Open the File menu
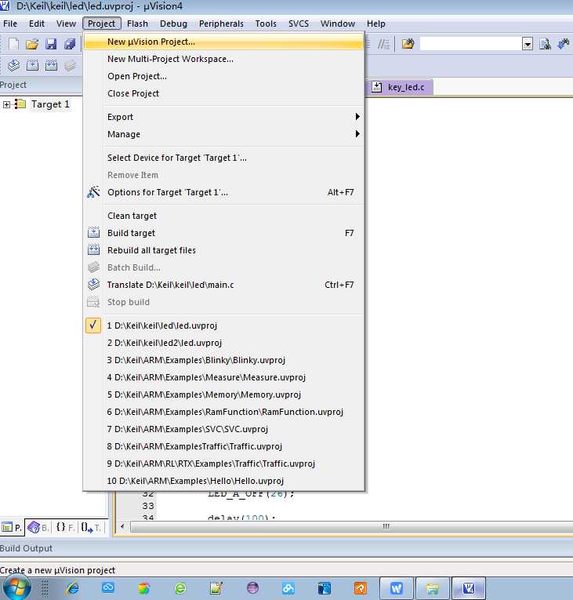This screenshot has width=573, height=600. tap(10, 24)
